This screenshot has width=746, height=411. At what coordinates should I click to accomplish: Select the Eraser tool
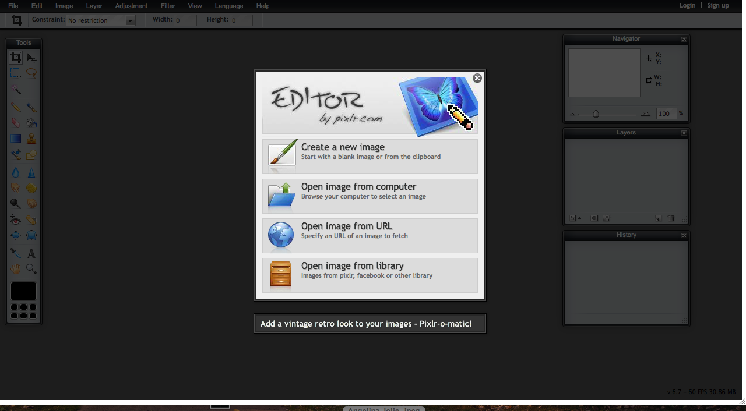(x=16, y=123)
